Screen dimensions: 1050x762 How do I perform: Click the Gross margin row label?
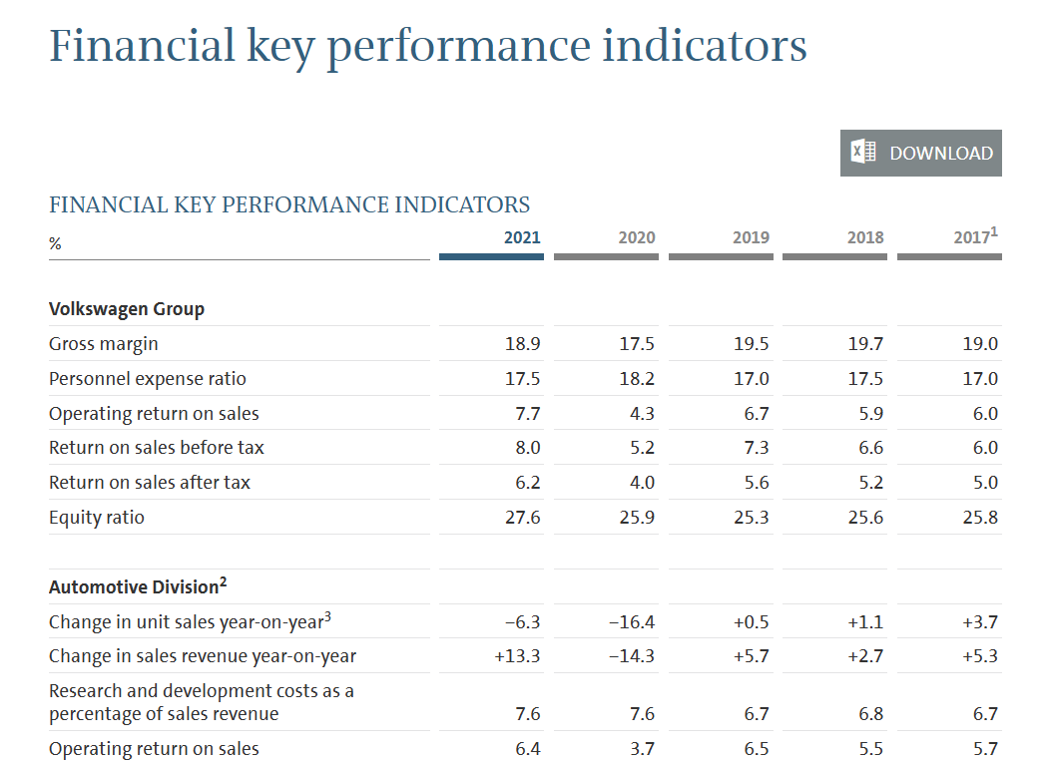(104, 344)
